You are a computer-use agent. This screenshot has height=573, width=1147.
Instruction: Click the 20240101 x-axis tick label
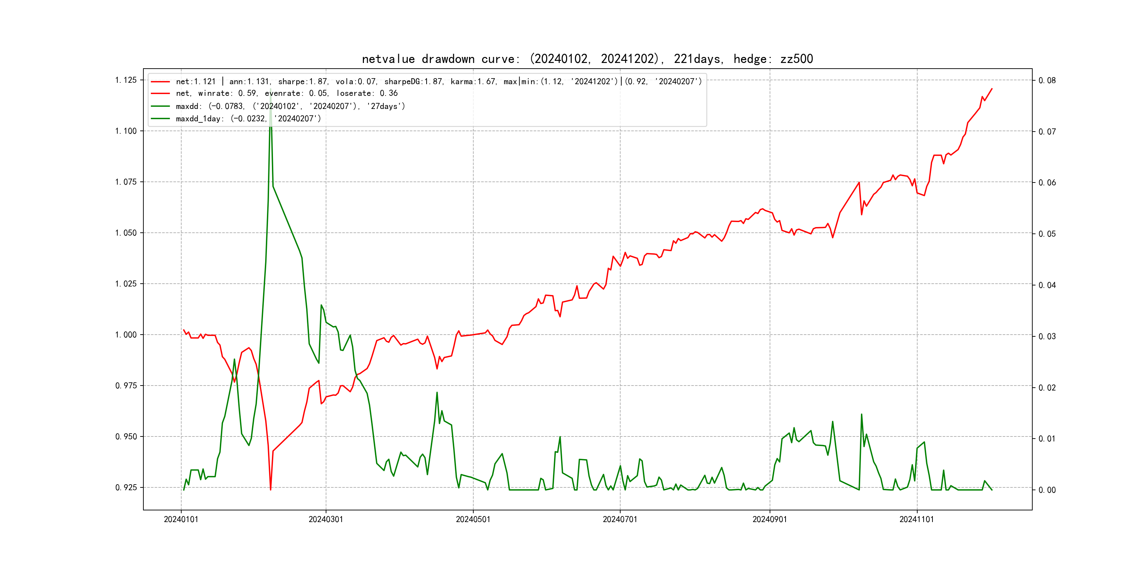(x=181, y=519)
